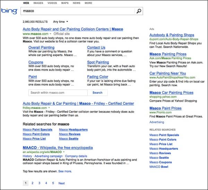
Task: Click See more results link
Action: point(65,171)
